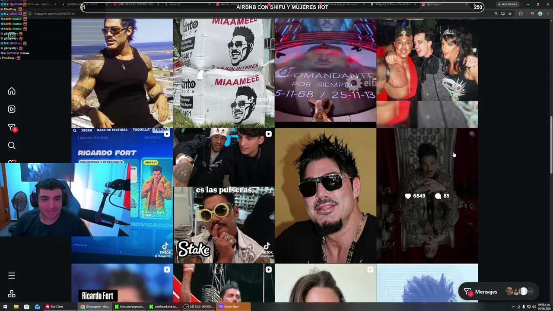Open Microsoft Store from the taskbar
553x311 pixels.
point(27,307)
